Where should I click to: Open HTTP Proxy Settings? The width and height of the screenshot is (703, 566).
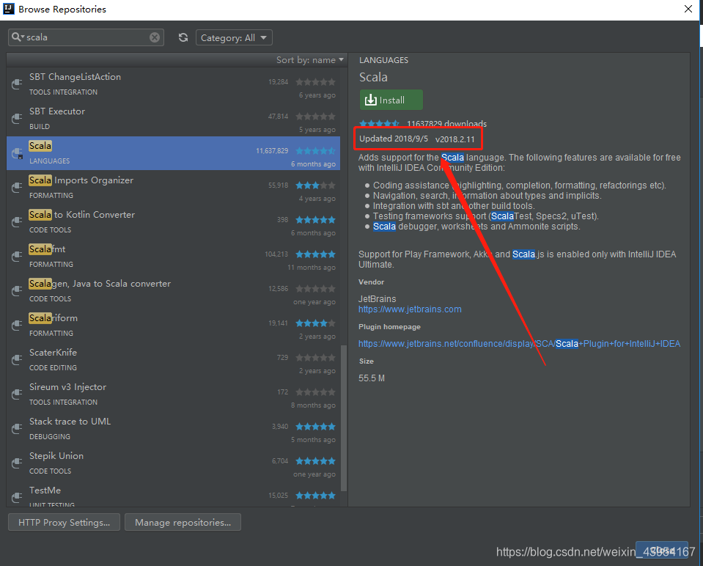click(64, 523)
